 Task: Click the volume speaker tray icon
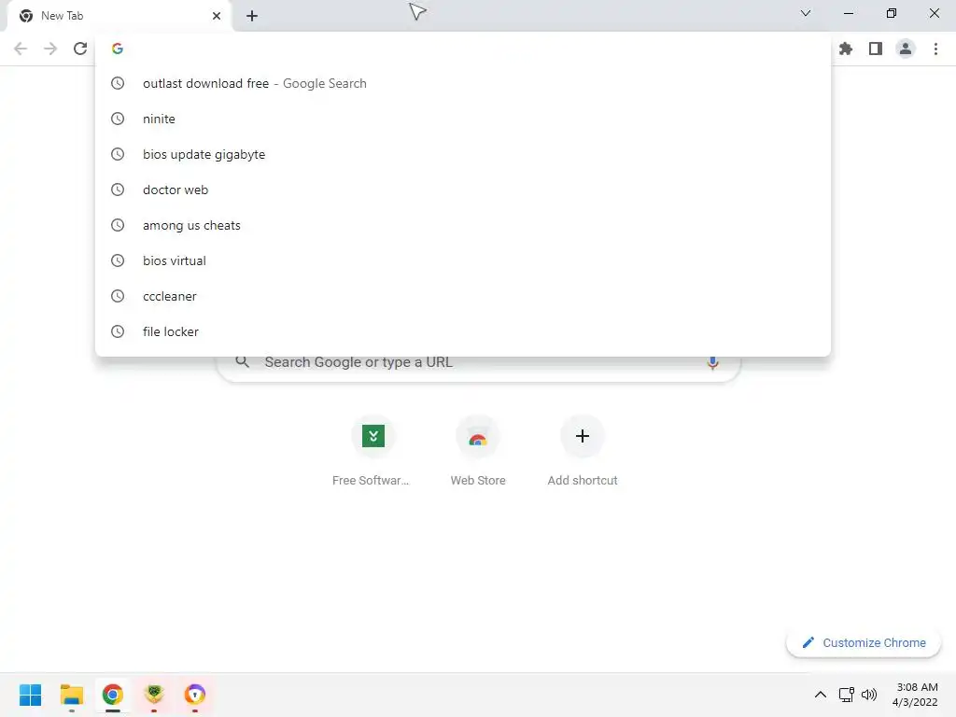pos(869,695)
